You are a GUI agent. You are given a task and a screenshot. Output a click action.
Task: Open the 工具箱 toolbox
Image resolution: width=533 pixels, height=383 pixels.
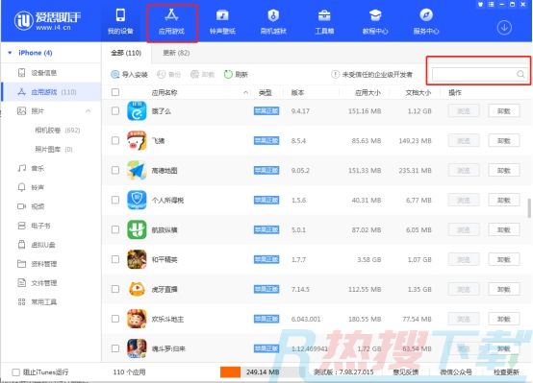324,22
